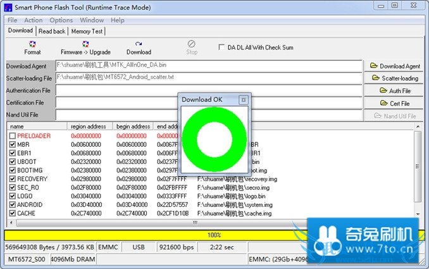
Task: Switch to the Read back tab
Action: [x=52, y=31]
